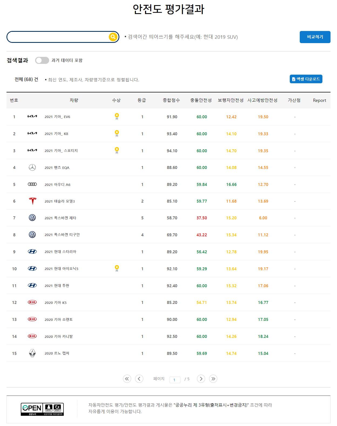Click the 등급 column header
The image size is (337, 426).
pos(142,100)
